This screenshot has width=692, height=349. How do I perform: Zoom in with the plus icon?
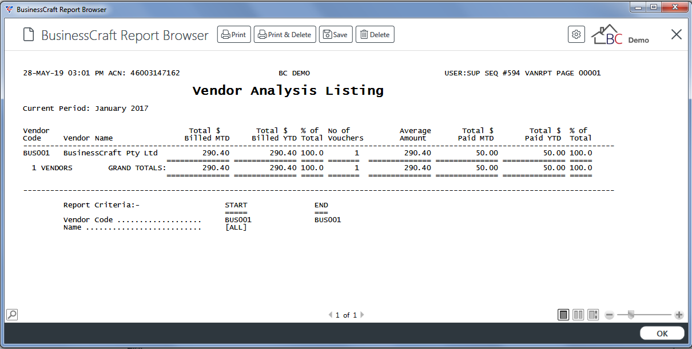[x=679, y=315]
